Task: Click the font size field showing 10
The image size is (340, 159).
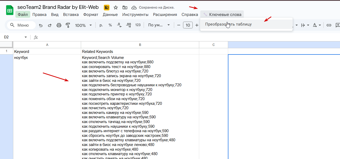Action: [188, 25]
